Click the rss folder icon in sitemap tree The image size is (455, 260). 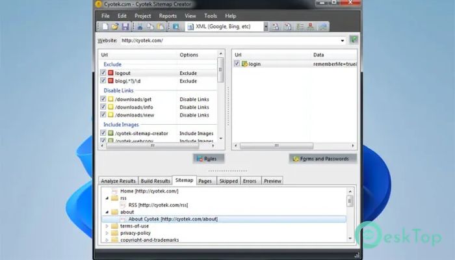115,198
